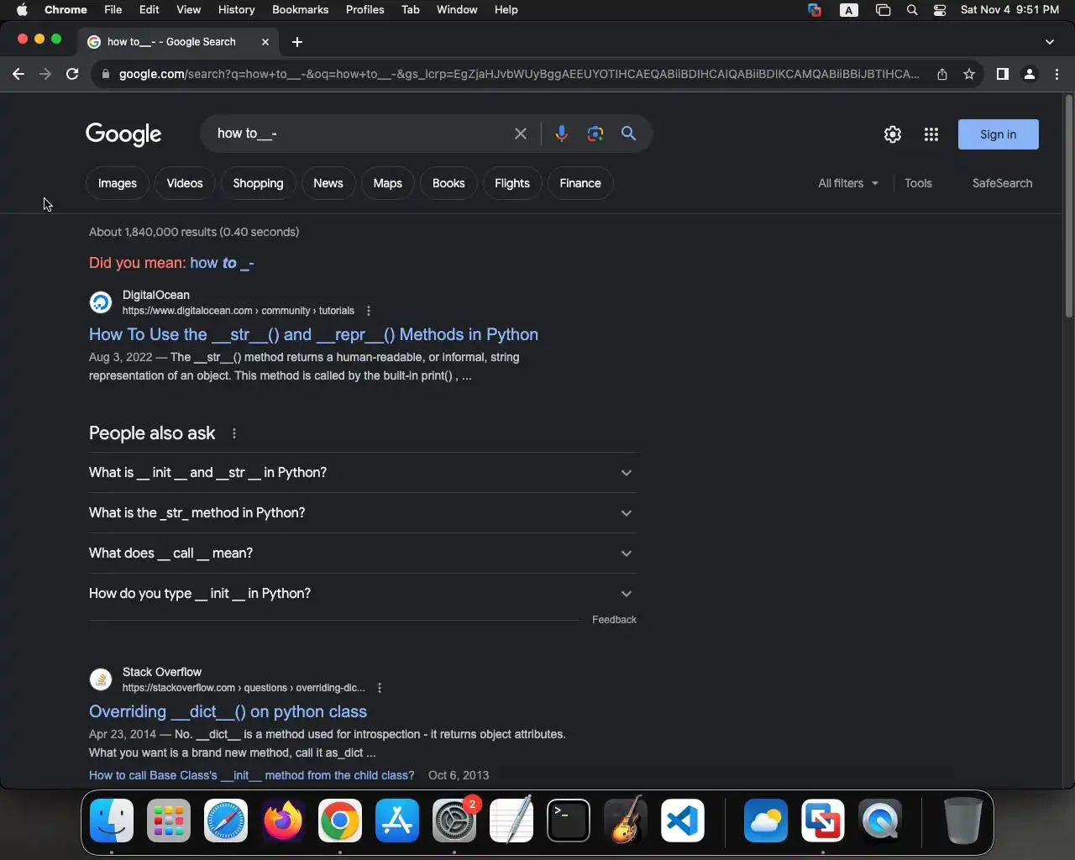This screenshot has height=860, width=1075.
Task: Click the address bar URL
Action: (518, 74)
